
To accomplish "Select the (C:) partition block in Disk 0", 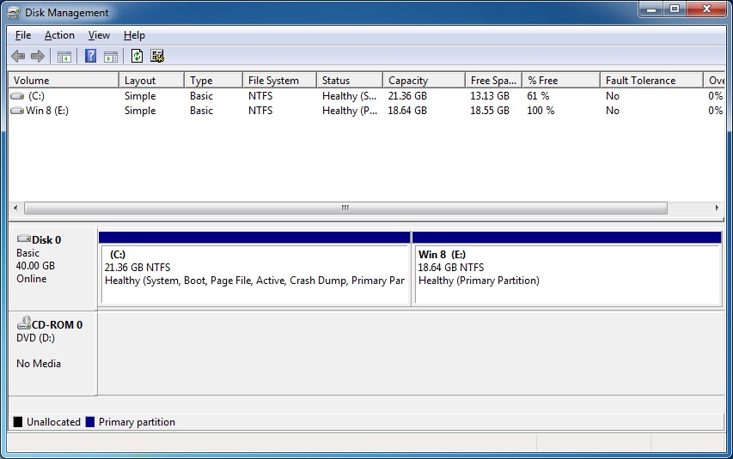I will pyautogui.click(x=254, y=269).
